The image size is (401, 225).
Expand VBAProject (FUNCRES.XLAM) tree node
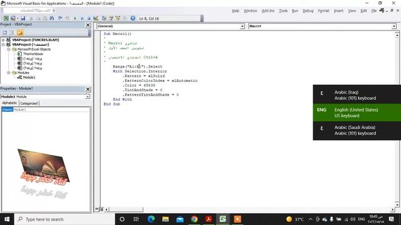click(x=3, y=40)
